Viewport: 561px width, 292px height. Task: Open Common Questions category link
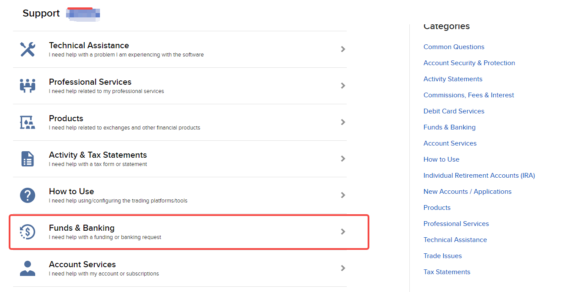click(x=454, y=47)
